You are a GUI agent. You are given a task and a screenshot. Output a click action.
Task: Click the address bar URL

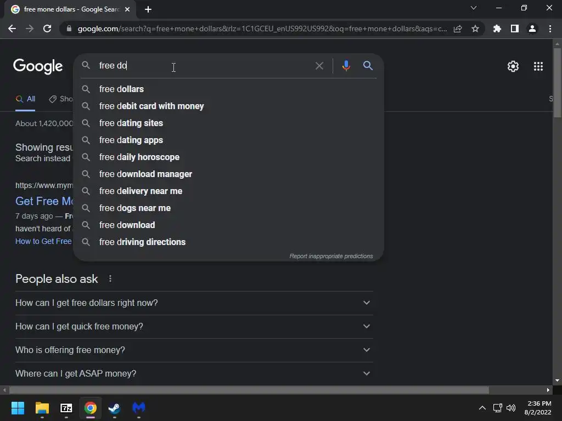pos(262,29)
